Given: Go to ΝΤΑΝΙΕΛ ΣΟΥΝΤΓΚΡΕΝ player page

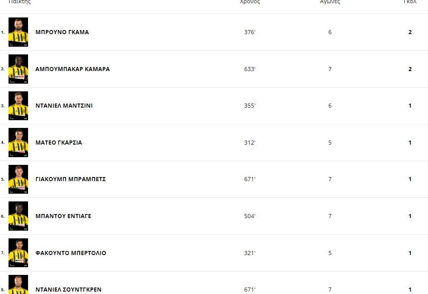Looking at the screenshot, I should pyautogui.click(x=69, y=290).
